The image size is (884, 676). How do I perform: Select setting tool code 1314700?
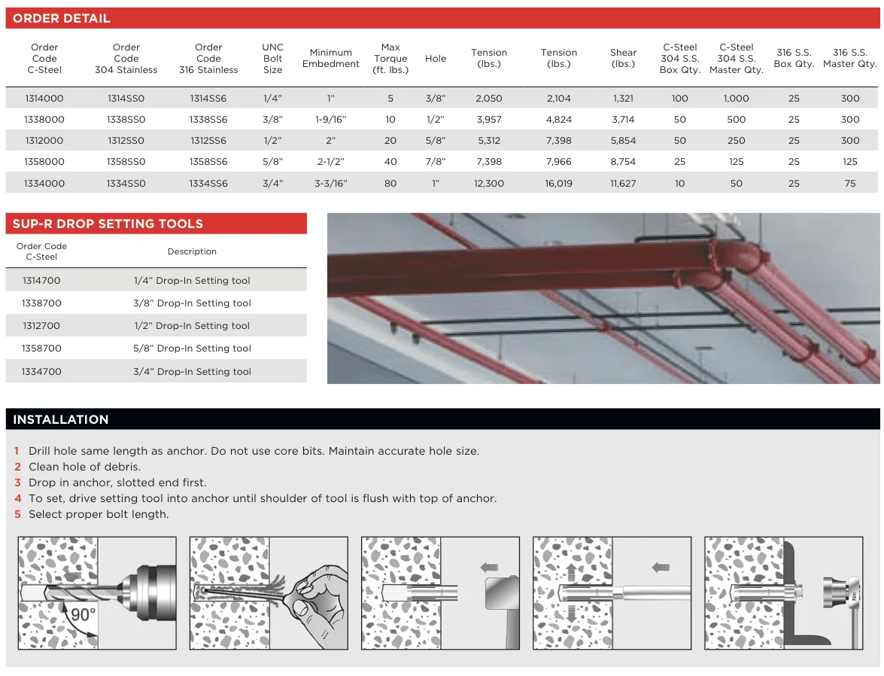coord(41,281)
